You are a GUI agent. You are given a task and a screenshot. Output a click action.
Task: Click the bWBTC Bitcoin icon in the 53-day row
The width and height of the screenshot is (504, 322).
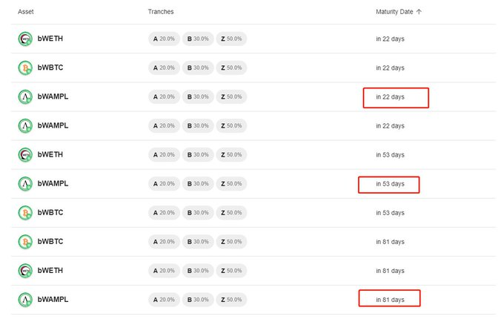tap(25, 212)
